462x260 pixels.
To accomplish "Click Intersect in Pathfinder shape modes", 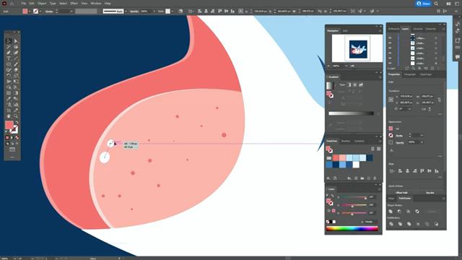I will click(x=409, y=212).
